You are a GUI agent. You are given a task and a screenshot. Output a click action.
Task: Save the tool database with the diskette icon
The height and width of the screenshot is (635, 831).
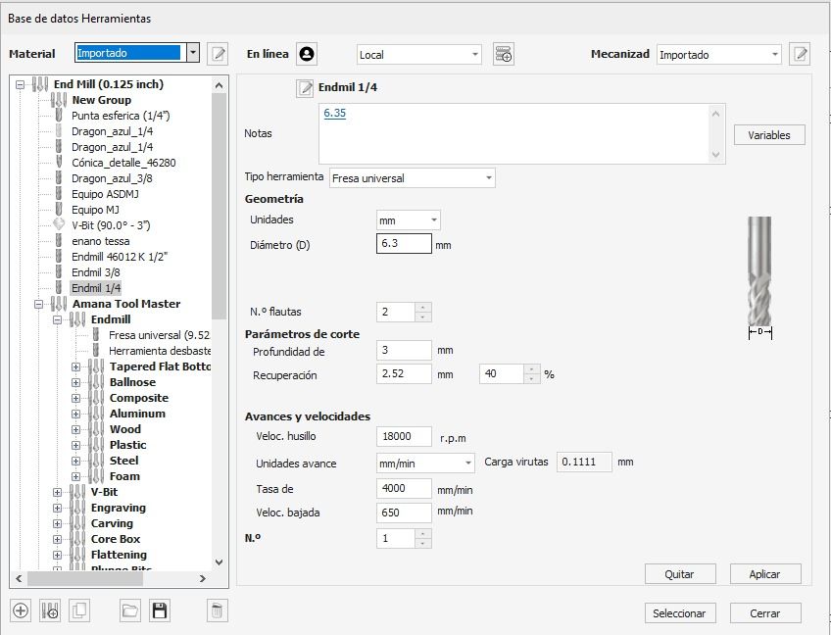(x=159, y=610)
